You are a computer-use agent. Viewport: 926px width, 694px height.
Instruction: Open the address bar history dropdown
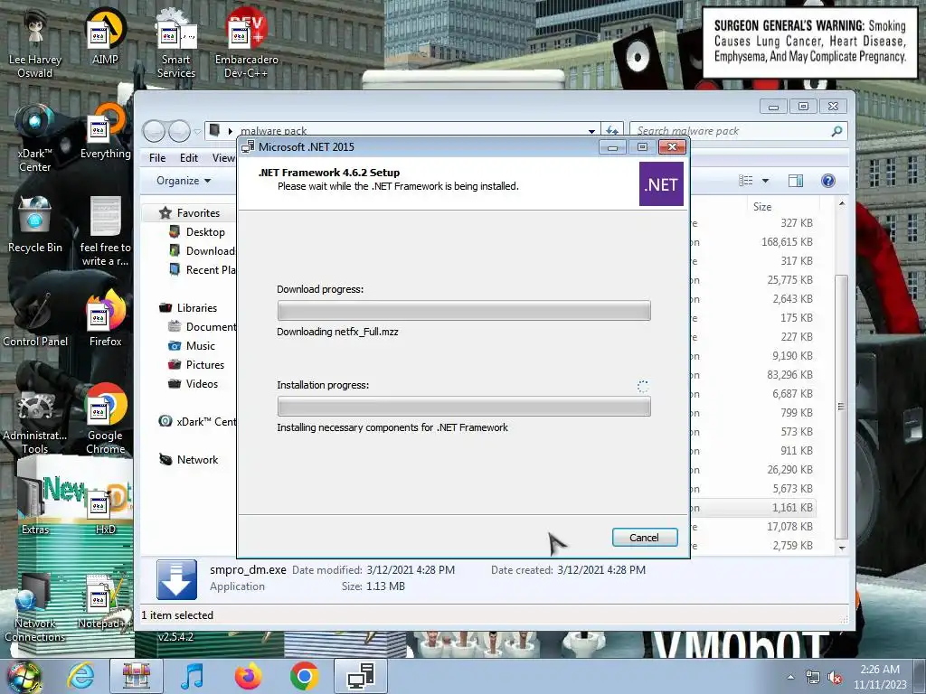(x=591, y=131)
